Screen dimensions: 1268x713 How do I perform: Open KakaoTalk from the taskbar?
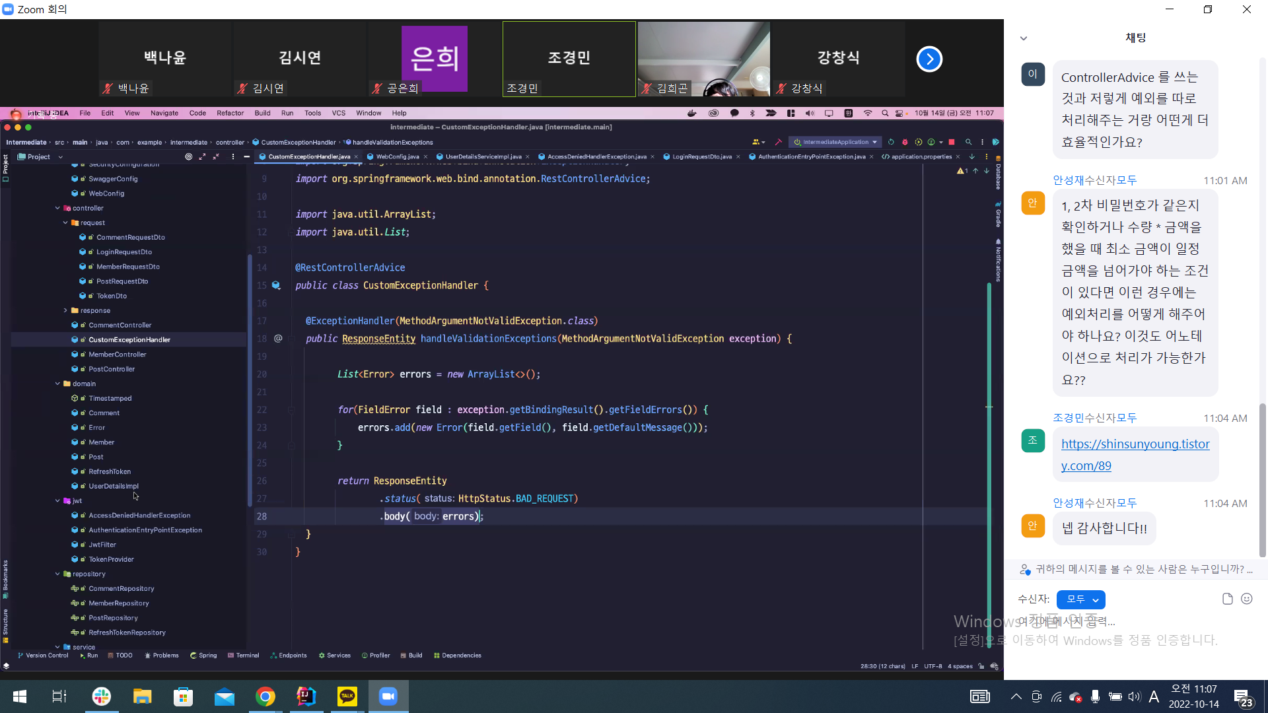tap(347, 696)
